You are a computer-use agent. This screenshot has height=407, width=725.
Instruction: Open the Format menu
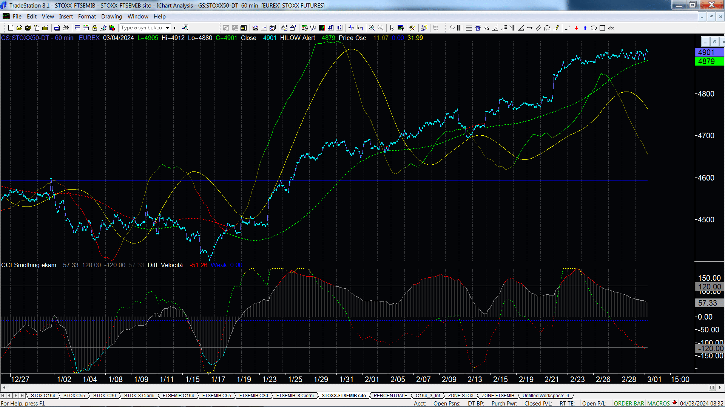tap(87, 17)
